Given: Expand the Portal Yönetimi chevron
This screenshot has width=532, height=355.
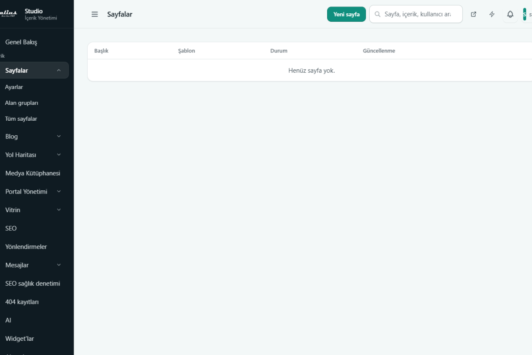Looking at the screenshot, I should (59, 192).
